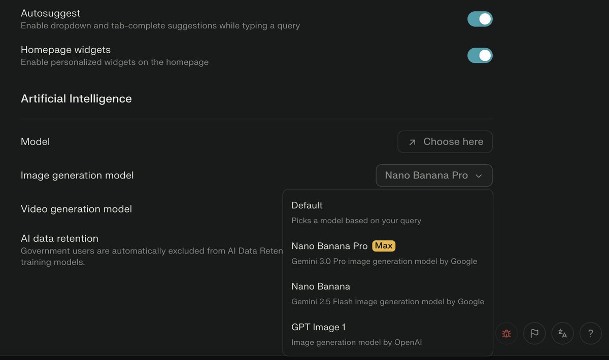Screen dimensions: 609x360
Task: Pick the Nano Banana option
Action: click(x=388, y=294)
